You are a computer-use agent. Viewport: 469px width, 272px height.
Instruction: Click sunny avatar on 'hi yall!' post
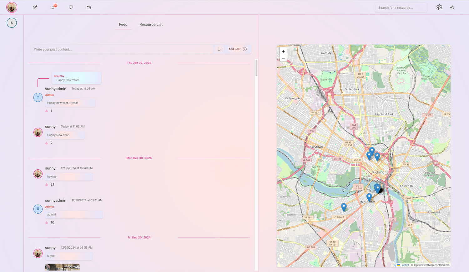pos(38,253)
